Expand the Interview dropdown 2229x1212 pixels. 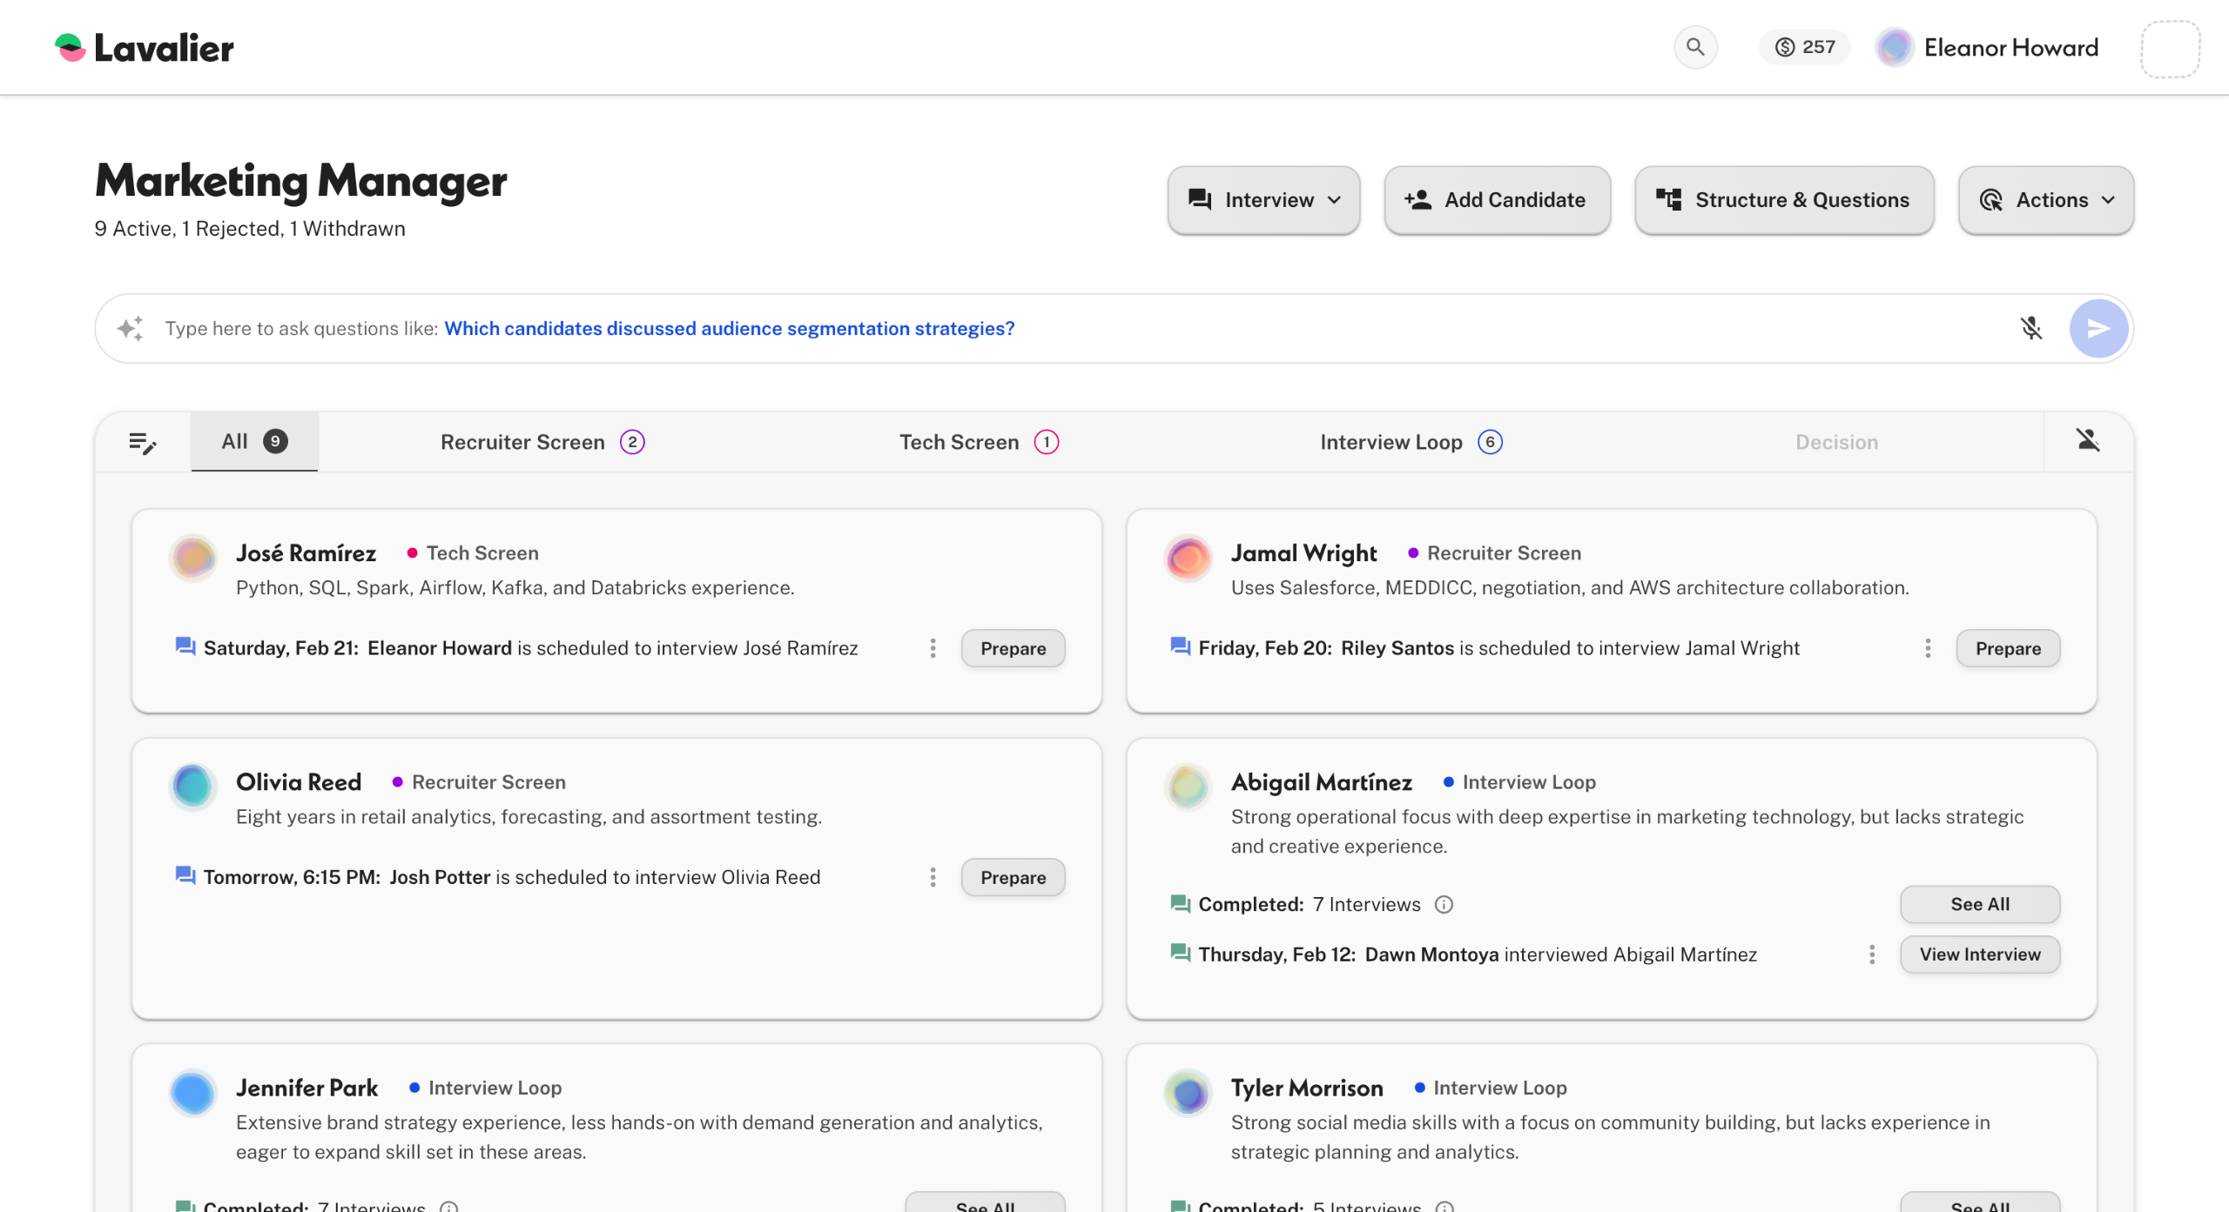coord(1263,200)
